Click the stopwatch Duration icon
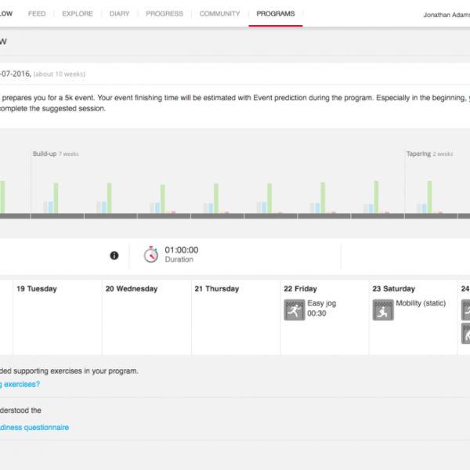The height and width of the screenshot is (470, 470). pos(150,255)
